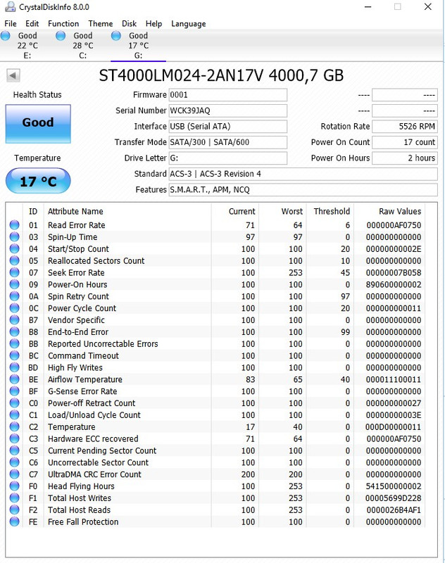Click the Power On Count value 17 count

(x=405, y=142)
